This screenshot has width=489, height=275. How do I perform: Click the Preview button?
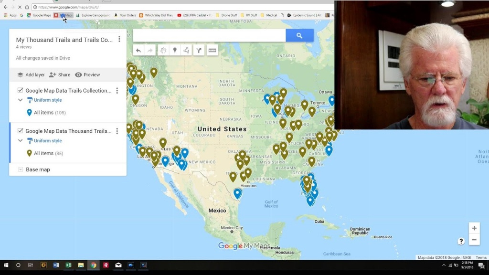tap(87, 75)
